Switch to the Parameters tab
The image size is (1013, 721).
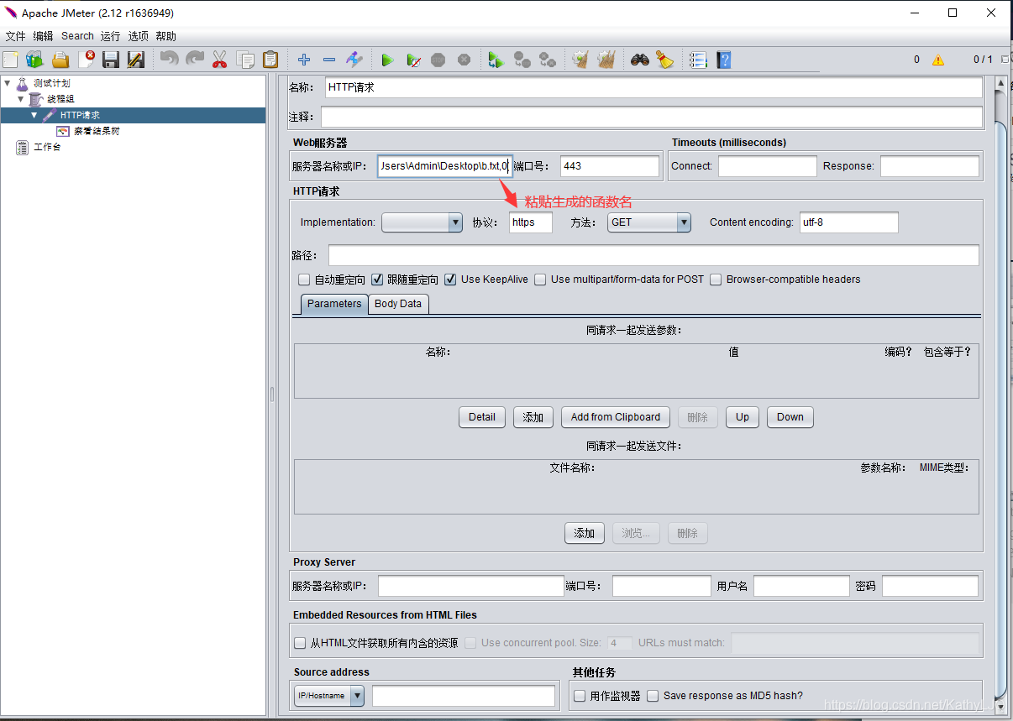point(334,304)
